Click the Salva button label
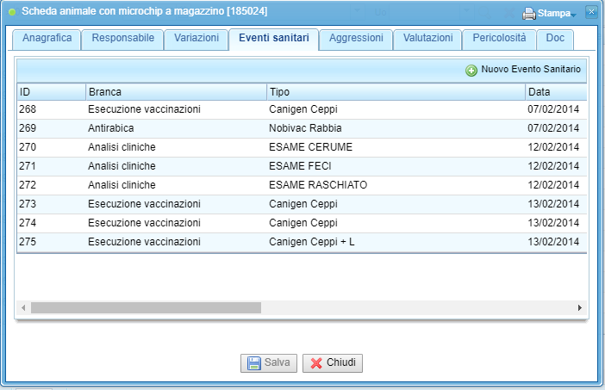The width and height of the screenshot is (605, 390). point(277,362)
